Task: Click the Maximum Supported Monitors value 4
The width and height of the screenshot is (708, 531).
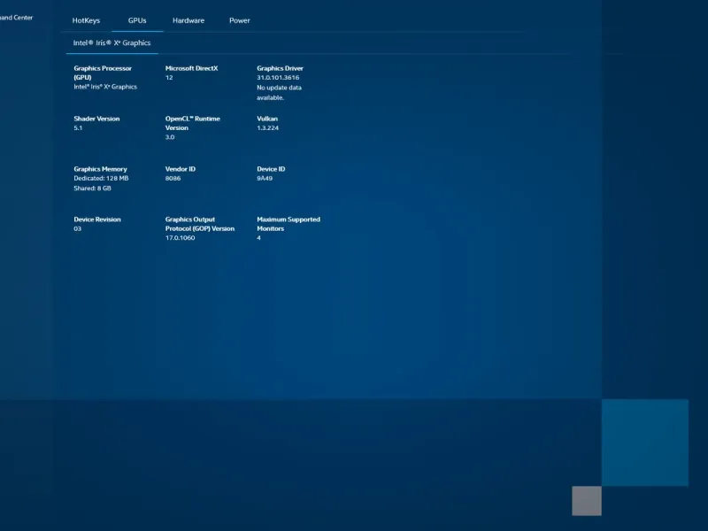Action: (258, 238)
